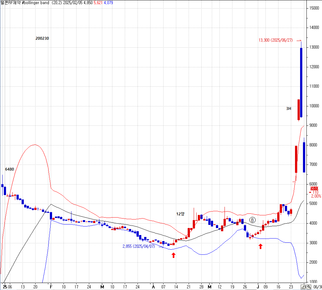The image size is (322, 290).
Task: Click the A month marker on date axis
Action: click(x=153, y=287)
